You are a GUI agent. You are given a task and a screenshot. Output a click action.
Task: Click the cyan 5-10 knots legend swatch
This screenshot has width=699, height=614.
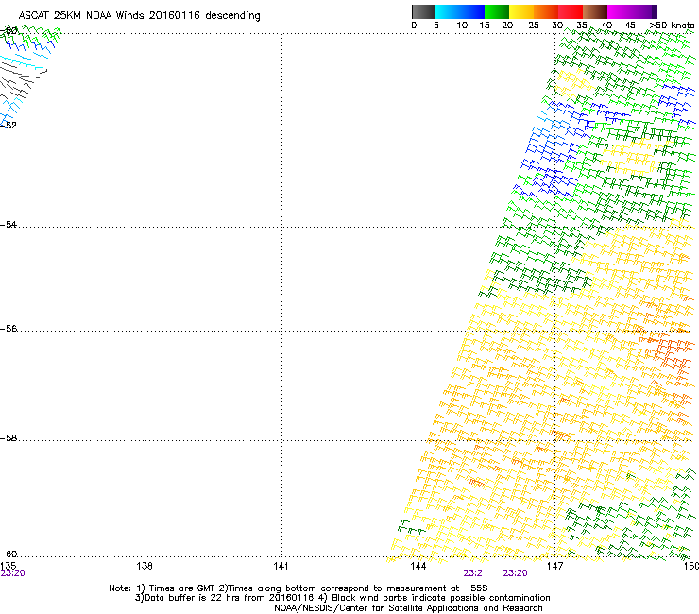point(447,11)
